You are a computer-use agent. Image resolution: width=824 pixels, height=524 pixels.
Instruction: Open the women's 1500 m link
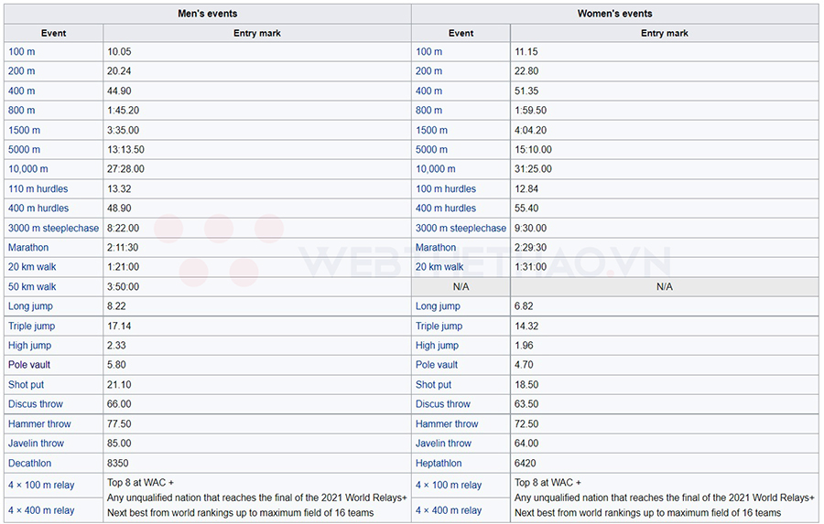(x=431, y=130)
